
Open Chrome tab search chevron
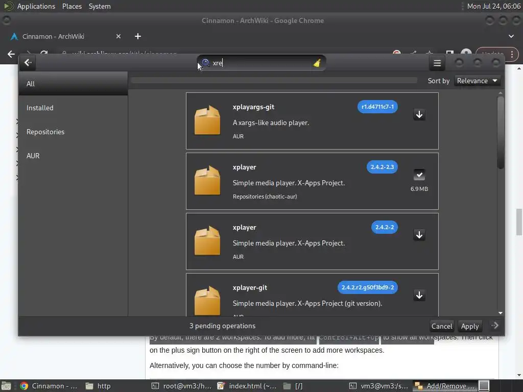tap(511, 36)
